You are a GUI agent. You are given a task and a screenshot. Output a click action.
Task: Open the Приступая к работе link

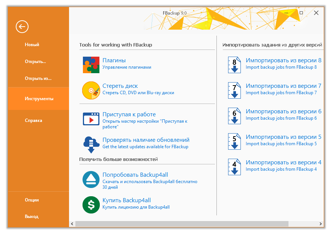[x=129, y=114]
